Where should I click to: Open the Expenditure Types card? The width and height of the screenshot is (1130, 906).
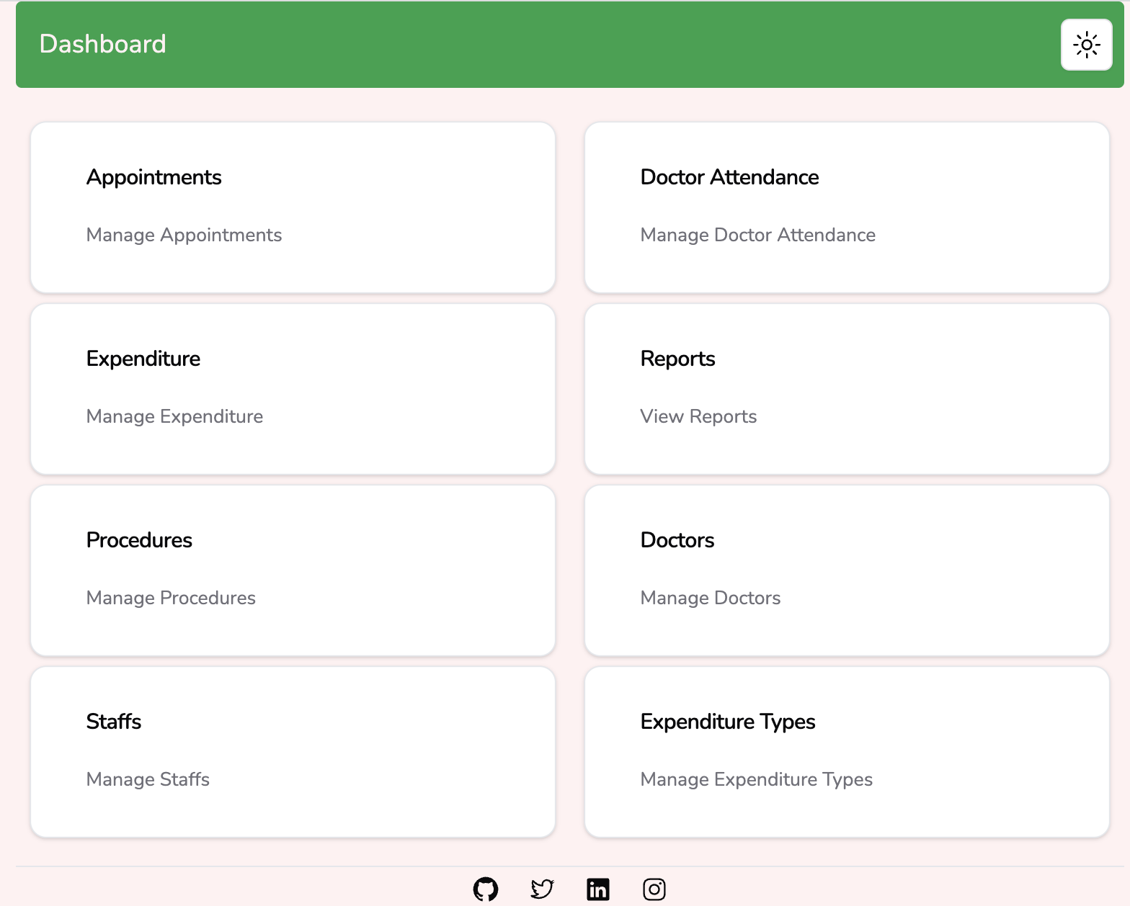[847, 752]
